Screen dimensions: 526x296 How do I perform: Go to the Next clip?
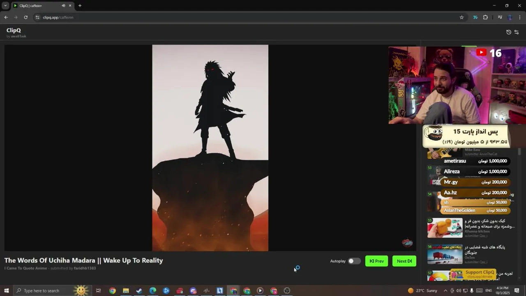click(404, 261)
